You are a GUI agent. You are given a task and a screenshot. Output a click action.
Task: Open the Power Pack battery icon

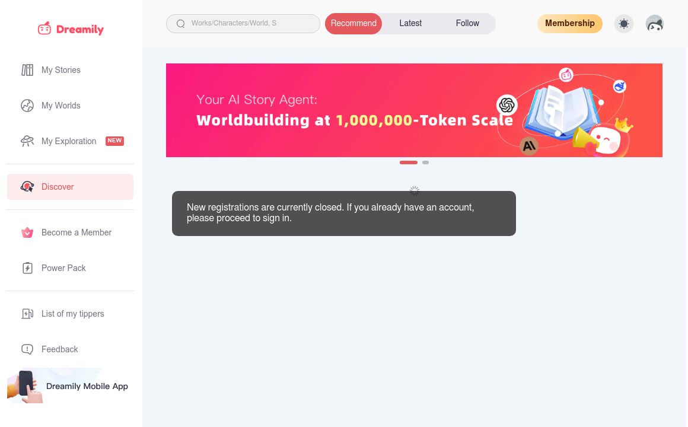(x=27, y=268)
